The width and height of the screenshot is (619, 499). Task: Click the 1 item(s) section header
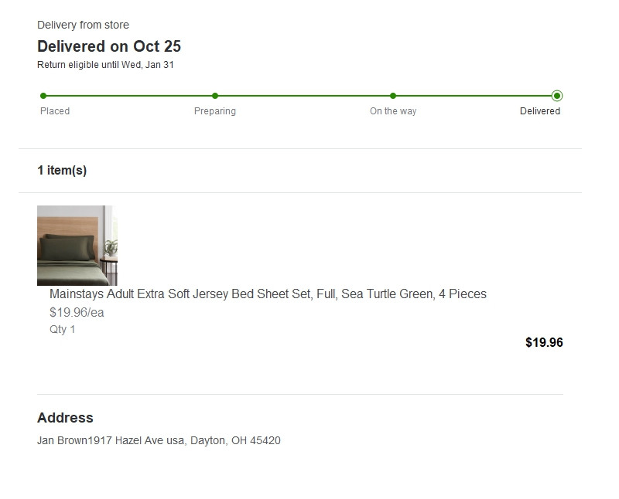pos(62,170)
